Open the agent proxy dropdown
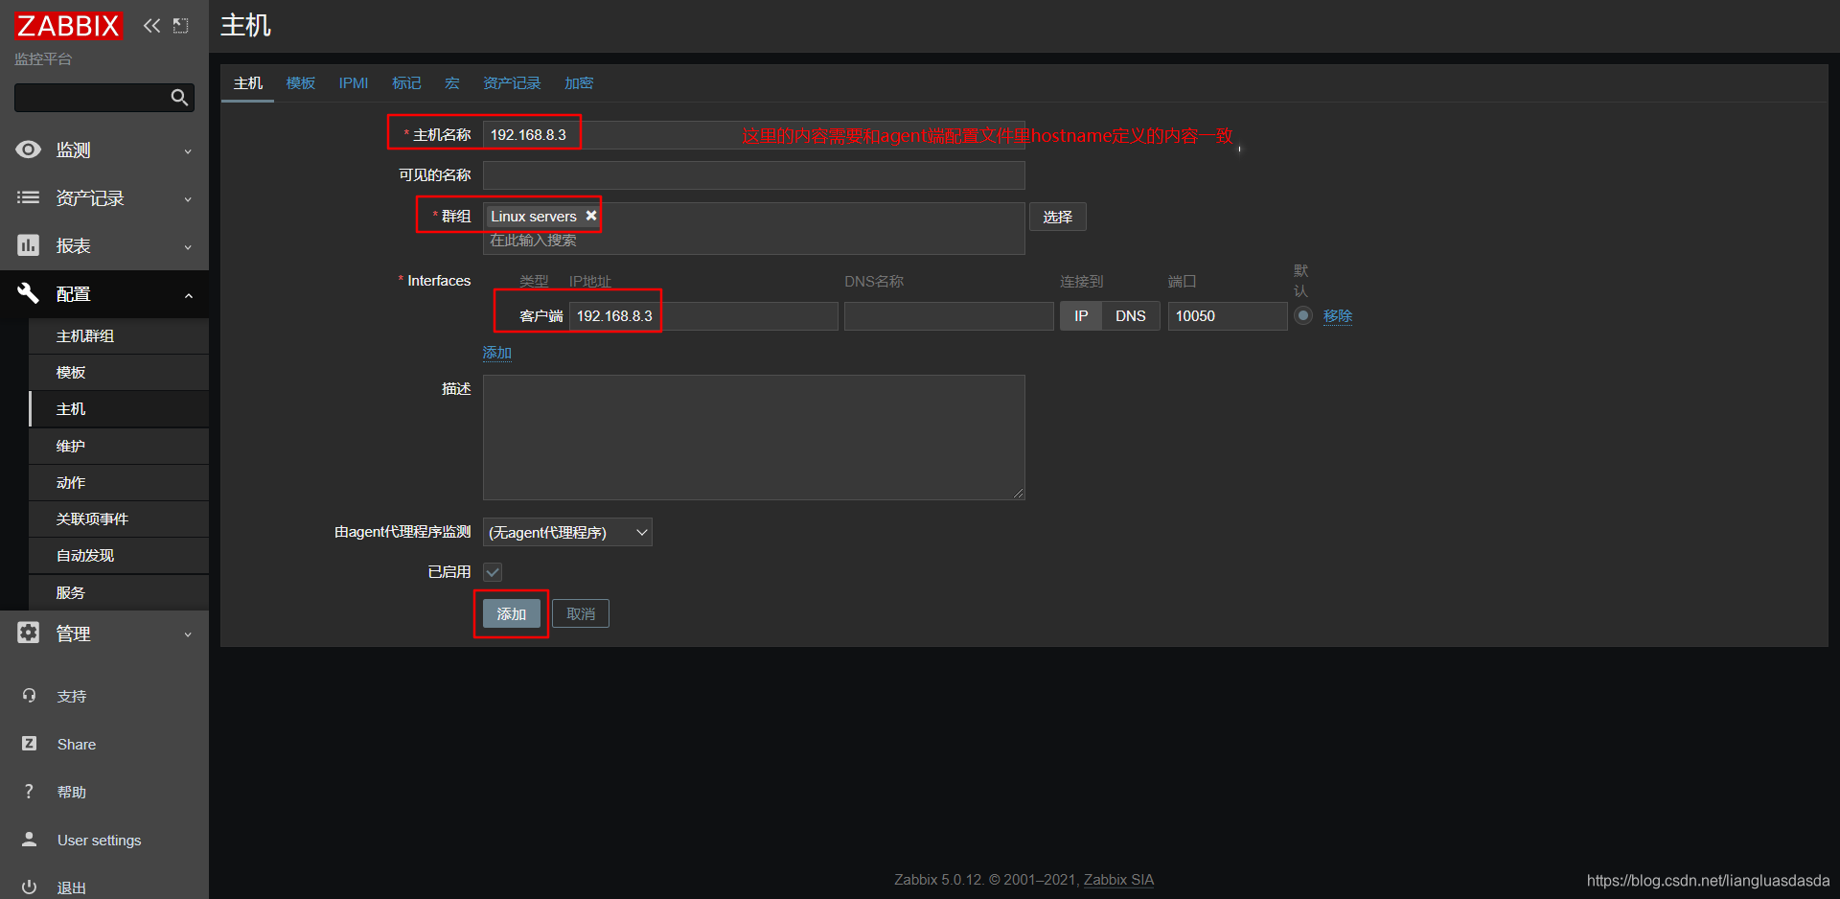The image size is (1840, 899). [567, 532]
